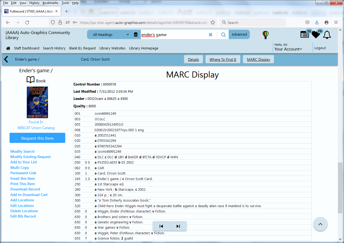Open the Edit menu
This screenshot has width=344, height=243.
[14, 3]
